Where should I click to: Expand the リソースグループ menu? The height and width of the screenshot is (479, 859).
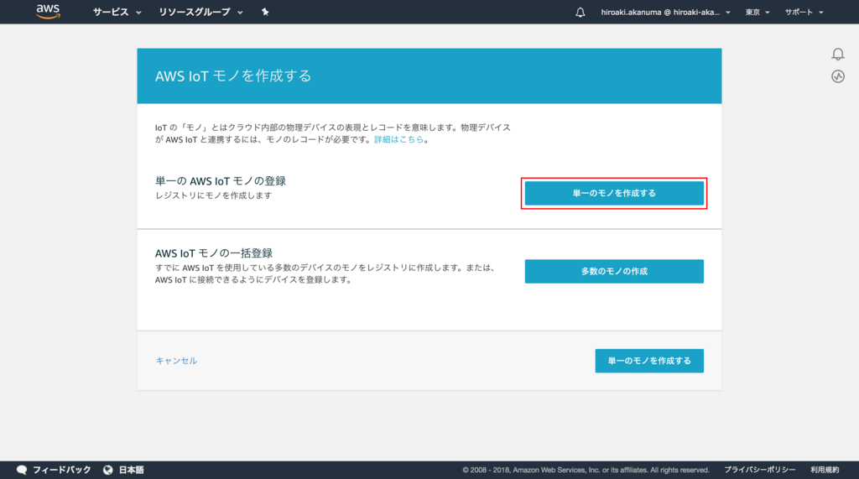pos(200,12)
